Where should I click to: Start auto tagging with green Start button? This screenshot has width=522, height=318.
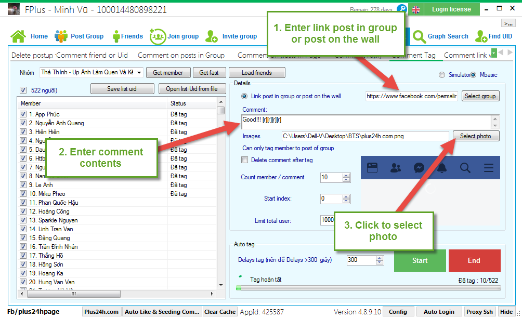click(x=420, y=260)
